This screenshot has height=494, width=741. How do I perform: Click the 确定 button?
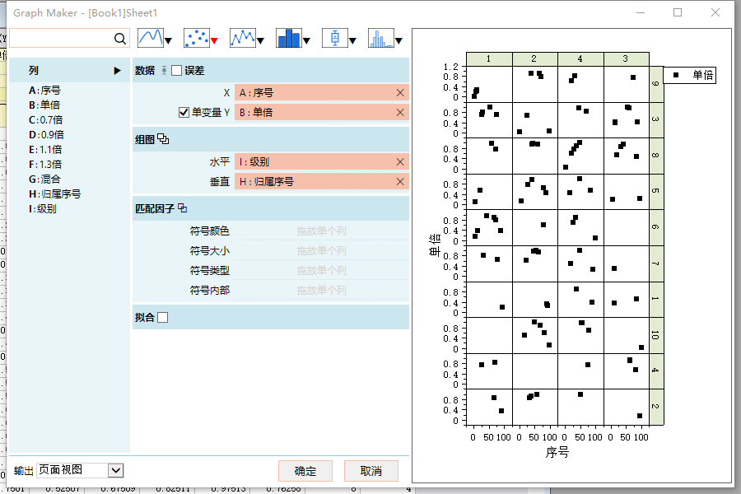click(305, 471)
